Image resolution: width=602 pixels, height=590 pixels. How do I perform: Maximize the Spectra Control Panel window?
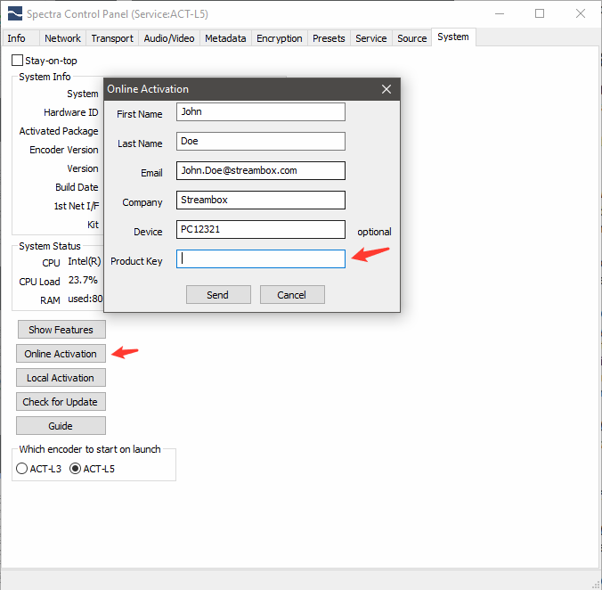click(540, 14)
